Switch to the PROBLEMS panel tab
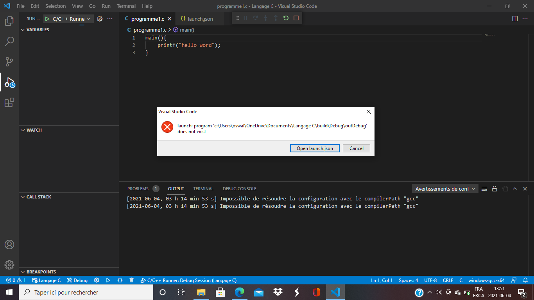534x300 pixels. click(x=143, y=189)
